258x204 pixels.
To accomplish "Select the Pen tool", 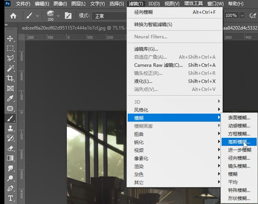I will (10, 188).
